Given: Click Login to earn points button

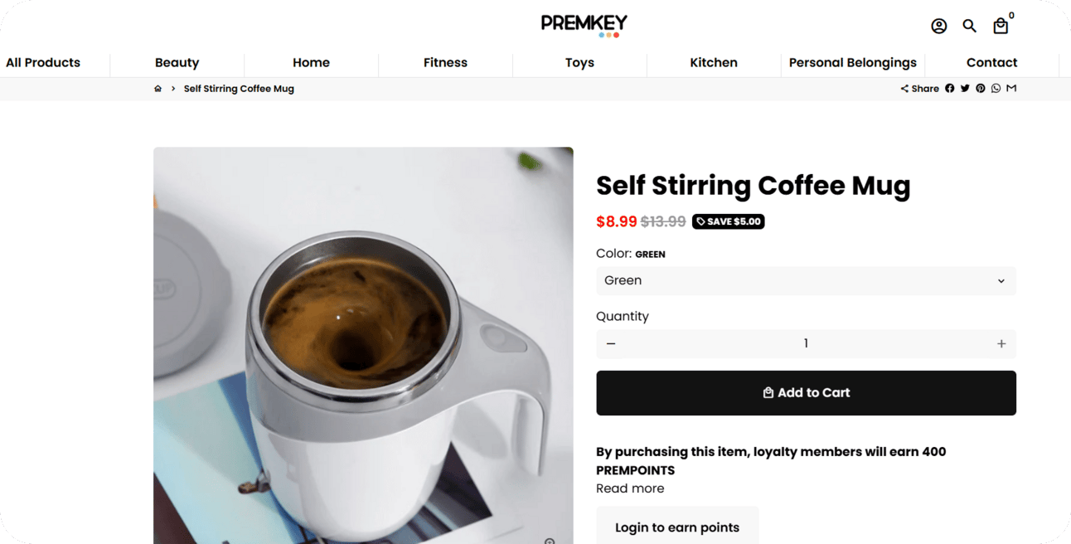Looking at the screenshot, I should tap(677, 527).
